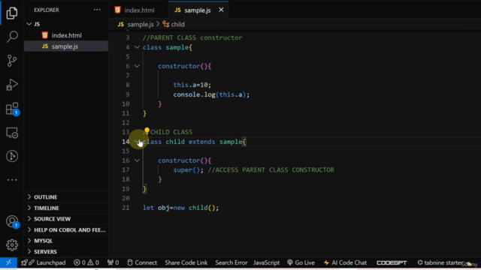Click Search Error in status bar
The width and height of the screenshot is (481, 270).
tap(231, 262)
